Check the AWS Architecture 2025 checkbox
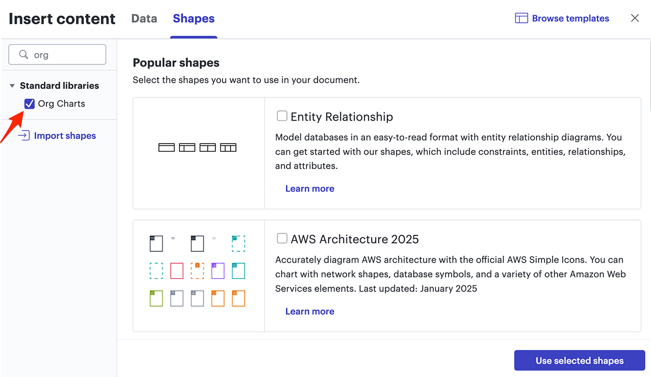651x377 pixels. coord(282,238)
